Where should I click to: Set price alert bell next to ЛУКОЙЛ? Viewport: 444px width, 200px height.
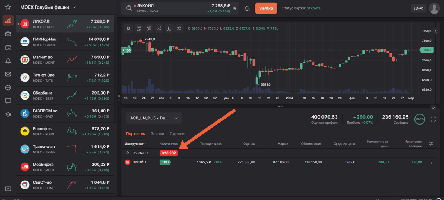pos(247,8)
